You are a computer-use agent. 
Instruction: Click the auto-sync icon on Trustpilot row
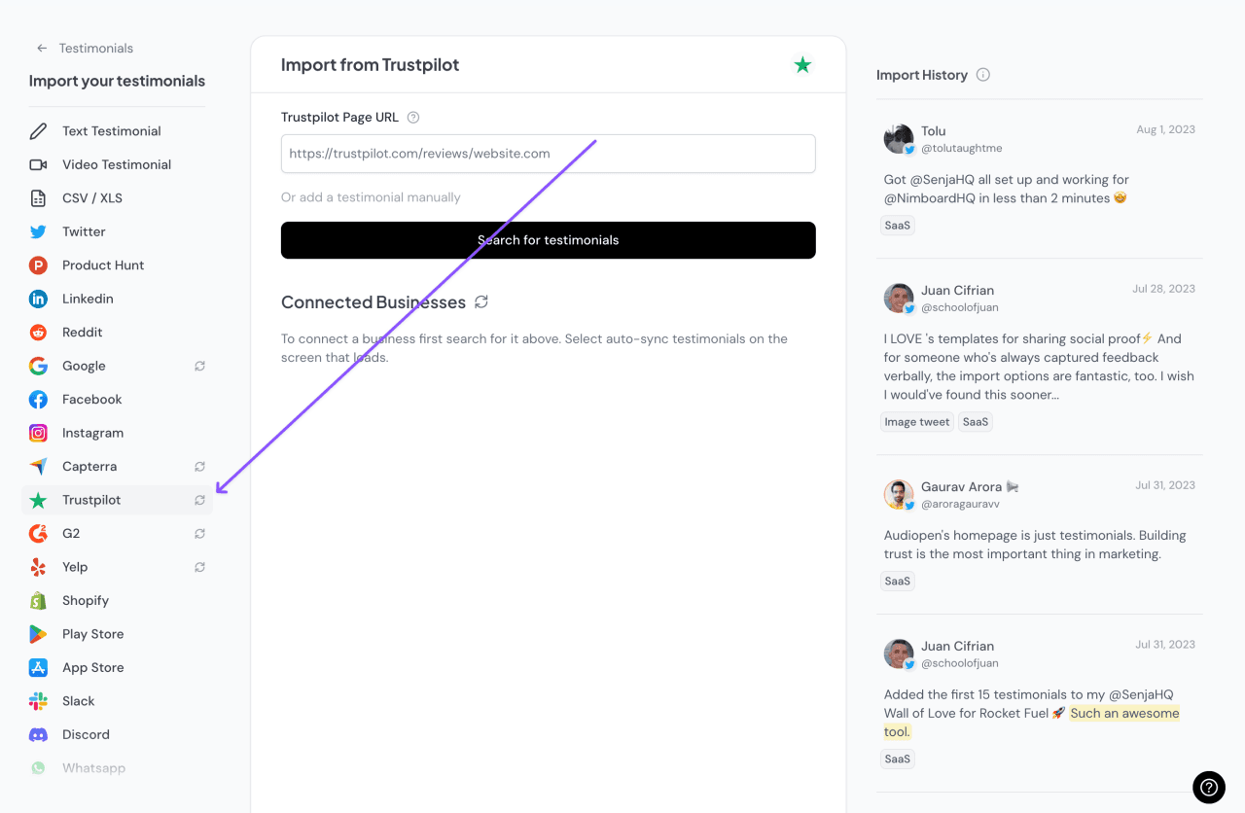[199, 501]
